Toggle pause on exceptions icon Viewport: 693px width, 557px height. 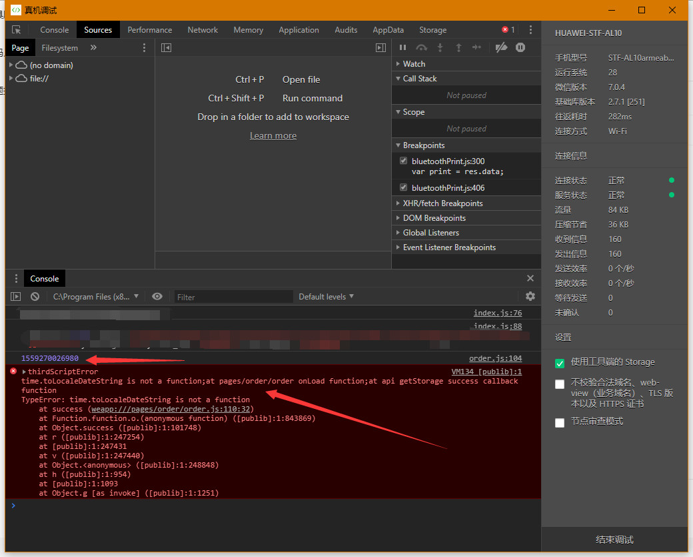[520, 47]
